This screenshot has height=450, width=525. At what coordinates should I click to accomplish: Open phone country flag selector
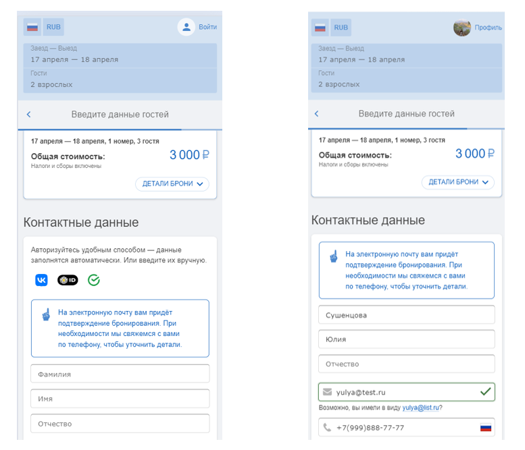(486, 427)
